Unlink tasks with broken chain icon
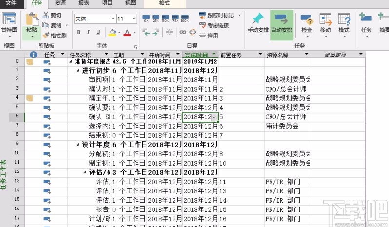389x227 pixels. pyautogui.click(x=193, y=32)
